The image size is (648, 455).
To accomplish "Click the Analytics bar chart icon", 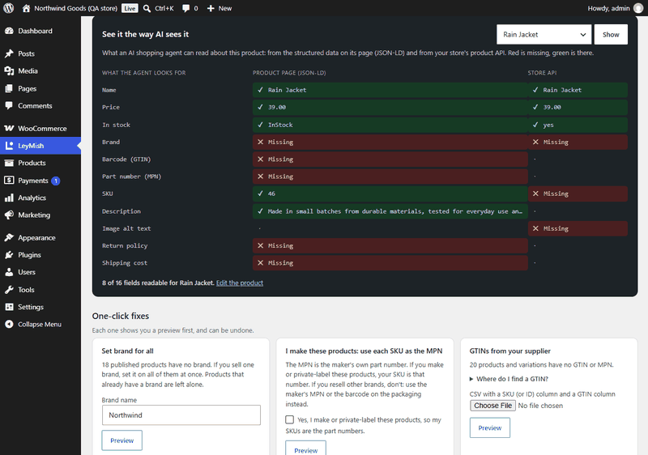I will click(x=9, y=198).
